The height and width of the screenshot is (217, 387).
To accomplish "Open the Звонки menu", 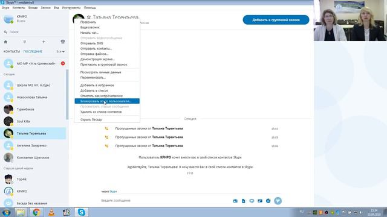I will 46,8.
